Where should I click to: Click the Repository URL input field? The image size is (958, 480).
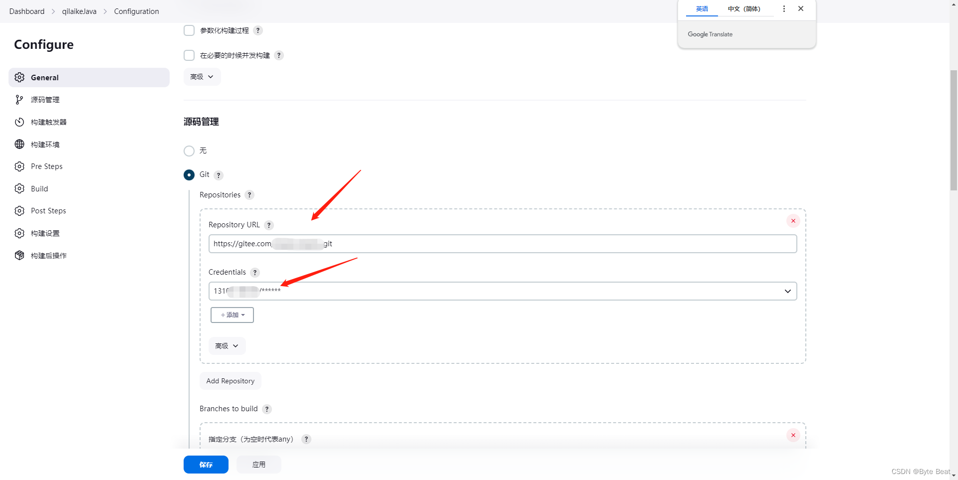click(502, 244)
